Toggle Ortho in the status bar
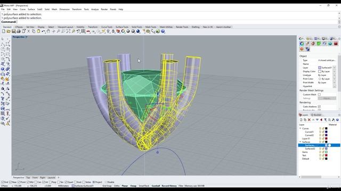 point(117,186)
